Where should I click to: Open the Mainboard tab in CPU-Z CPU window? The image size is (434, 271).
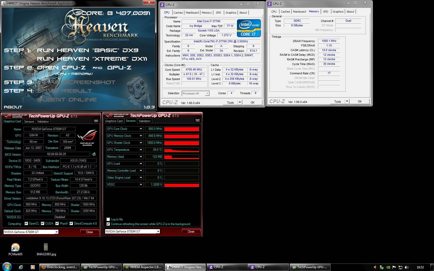(192, 13)
